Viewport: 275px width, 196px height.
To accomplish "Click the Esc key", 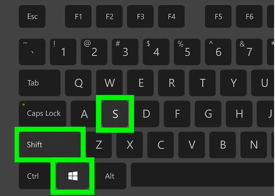I will tap(32, 16).
